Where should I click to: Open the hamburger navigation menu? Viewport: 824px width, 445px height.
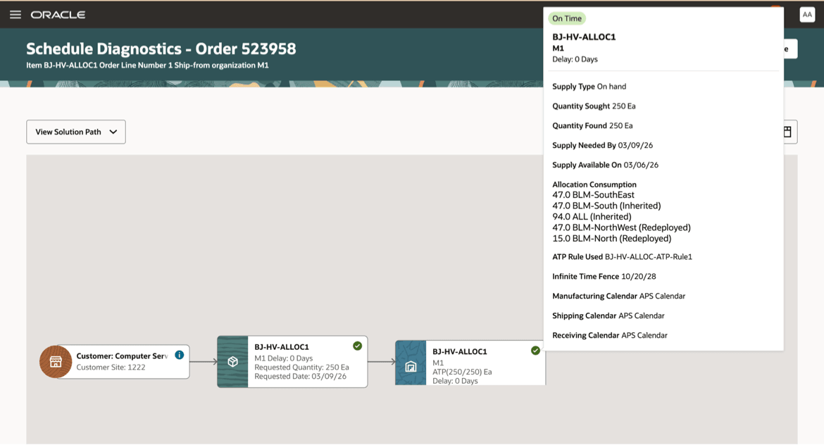pyautogui.click(x=15, y=15)
